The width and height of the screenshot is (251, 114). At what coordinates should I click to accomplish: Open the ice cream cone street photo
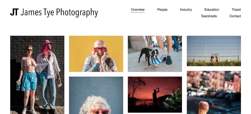coord(214,92)
